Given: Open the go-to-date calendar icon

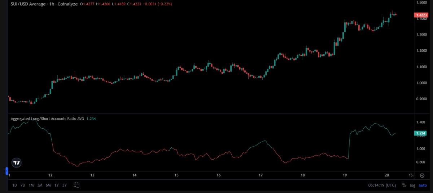Looking at the screenshot, I should [76, 185].
